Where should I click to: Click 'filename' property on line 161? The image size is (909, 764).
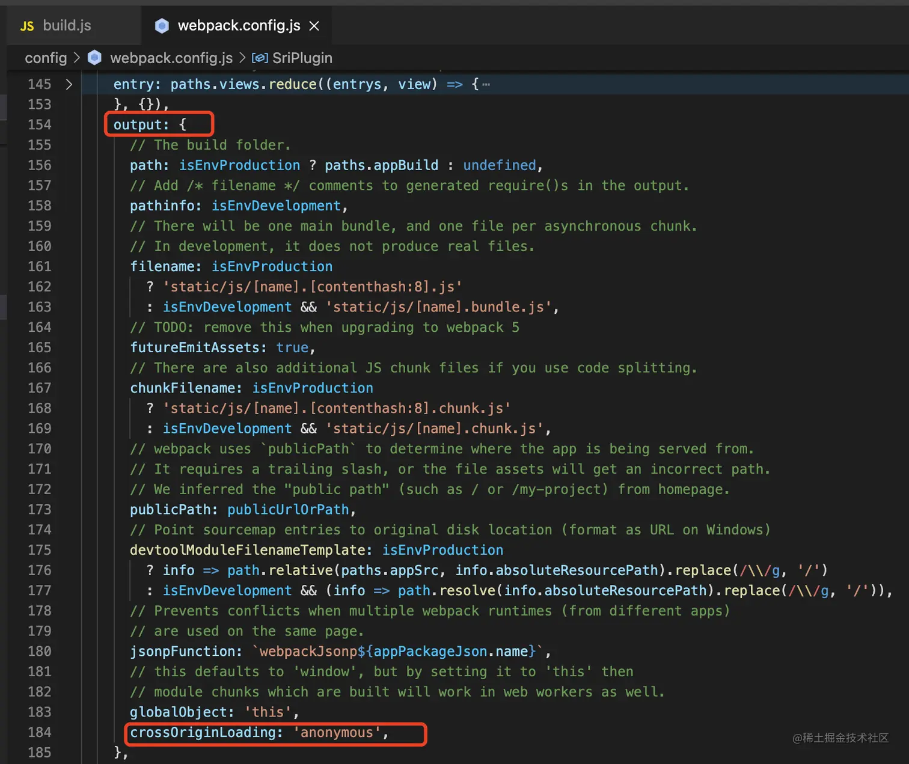[x=162, y=266]
